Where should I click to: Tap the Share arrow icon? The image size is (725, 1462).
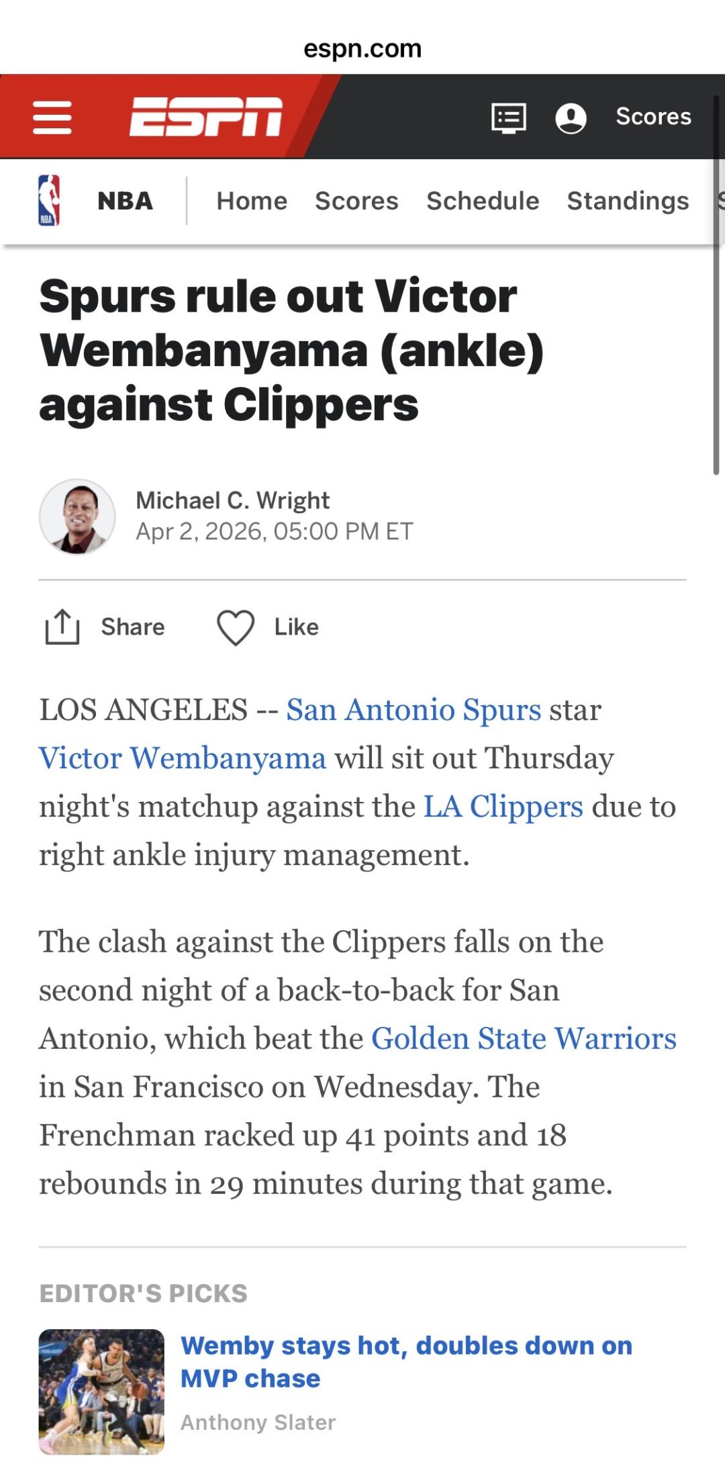tap(62, 627)
